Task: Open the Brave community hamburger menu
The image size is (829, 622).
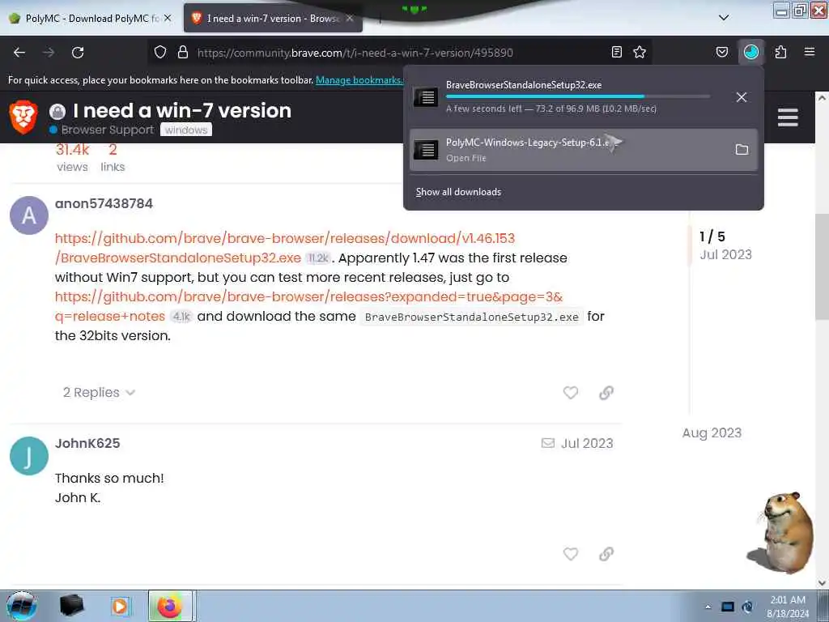Action: 788,117
